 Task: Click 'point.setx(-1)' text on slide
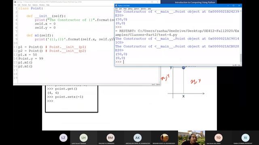(x=69, y=97)
